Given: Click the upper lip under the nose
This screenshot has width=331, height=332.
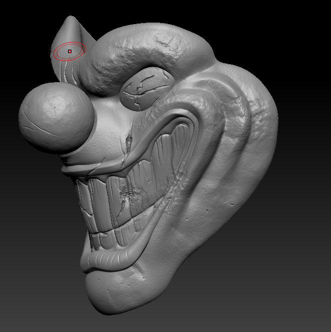Looking at the screenshot, I should pyautogui.click(x=90, y=165).
